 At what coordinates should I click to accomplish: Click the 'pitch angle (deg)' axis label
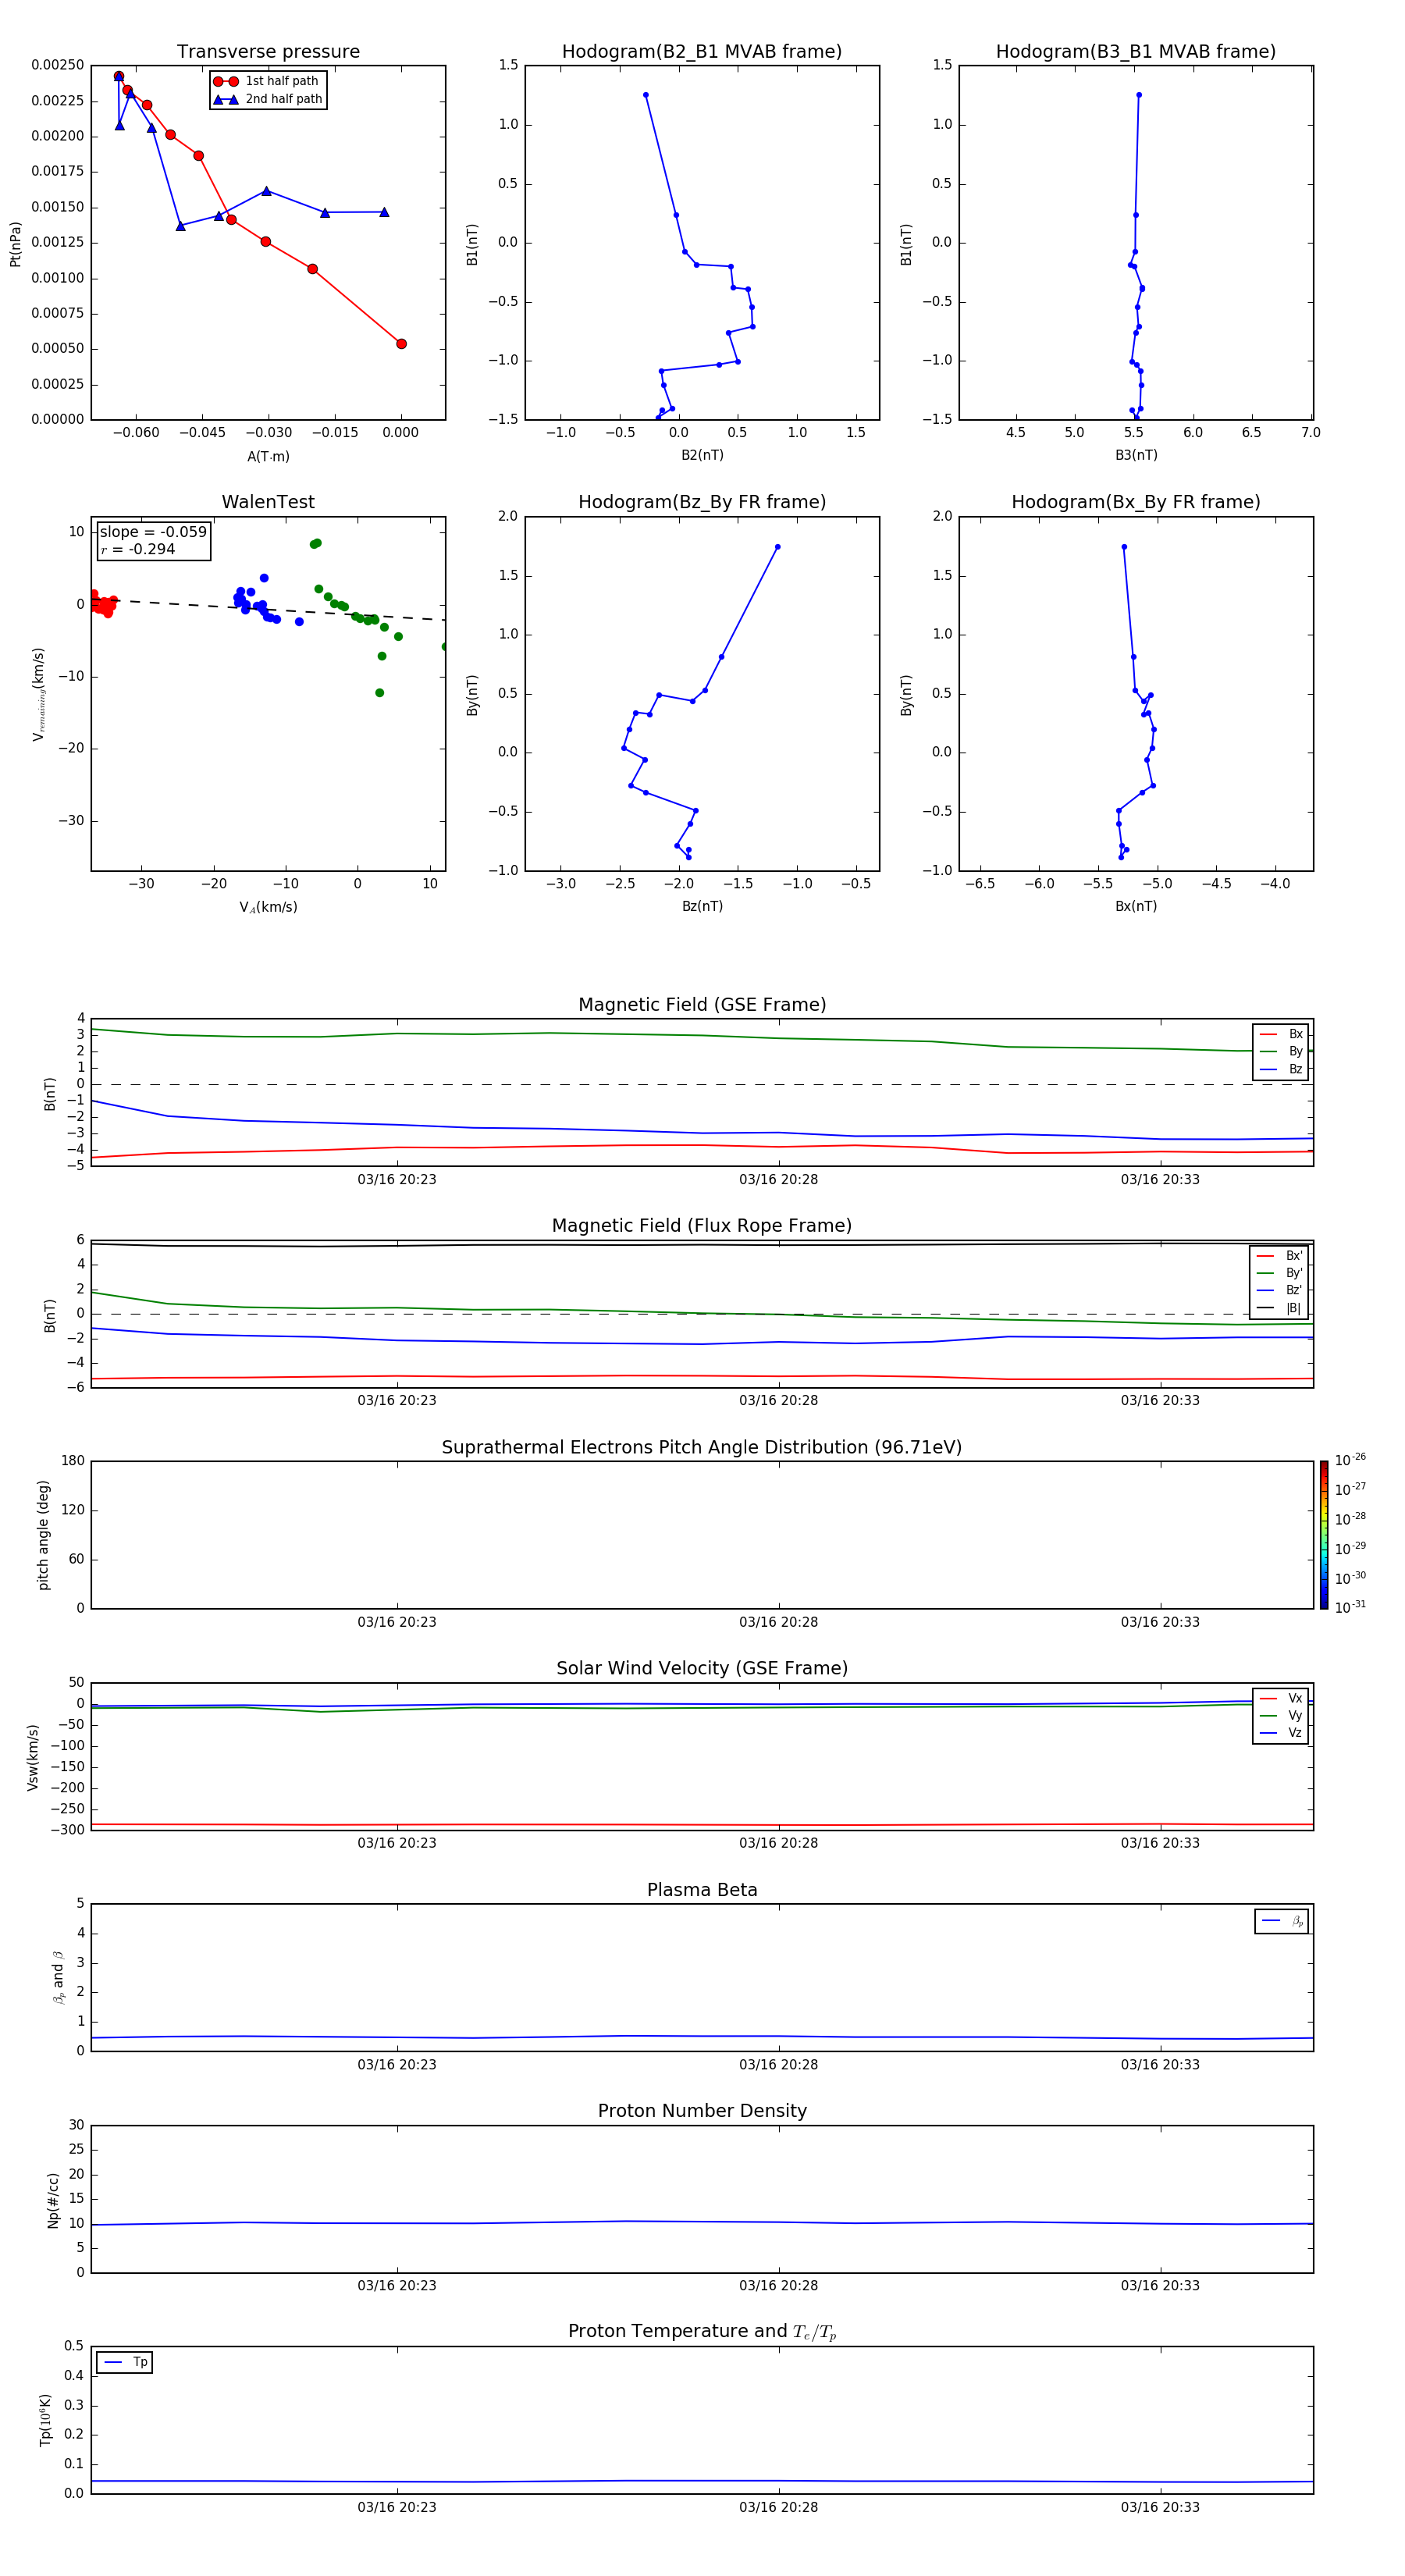(43, 1535)
